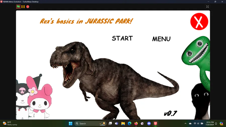Click the Rex's basics in JURASSIC PARK title
The width and height of the screenshot is (226, 127).
pyautogui.click(x=86, y=21)
